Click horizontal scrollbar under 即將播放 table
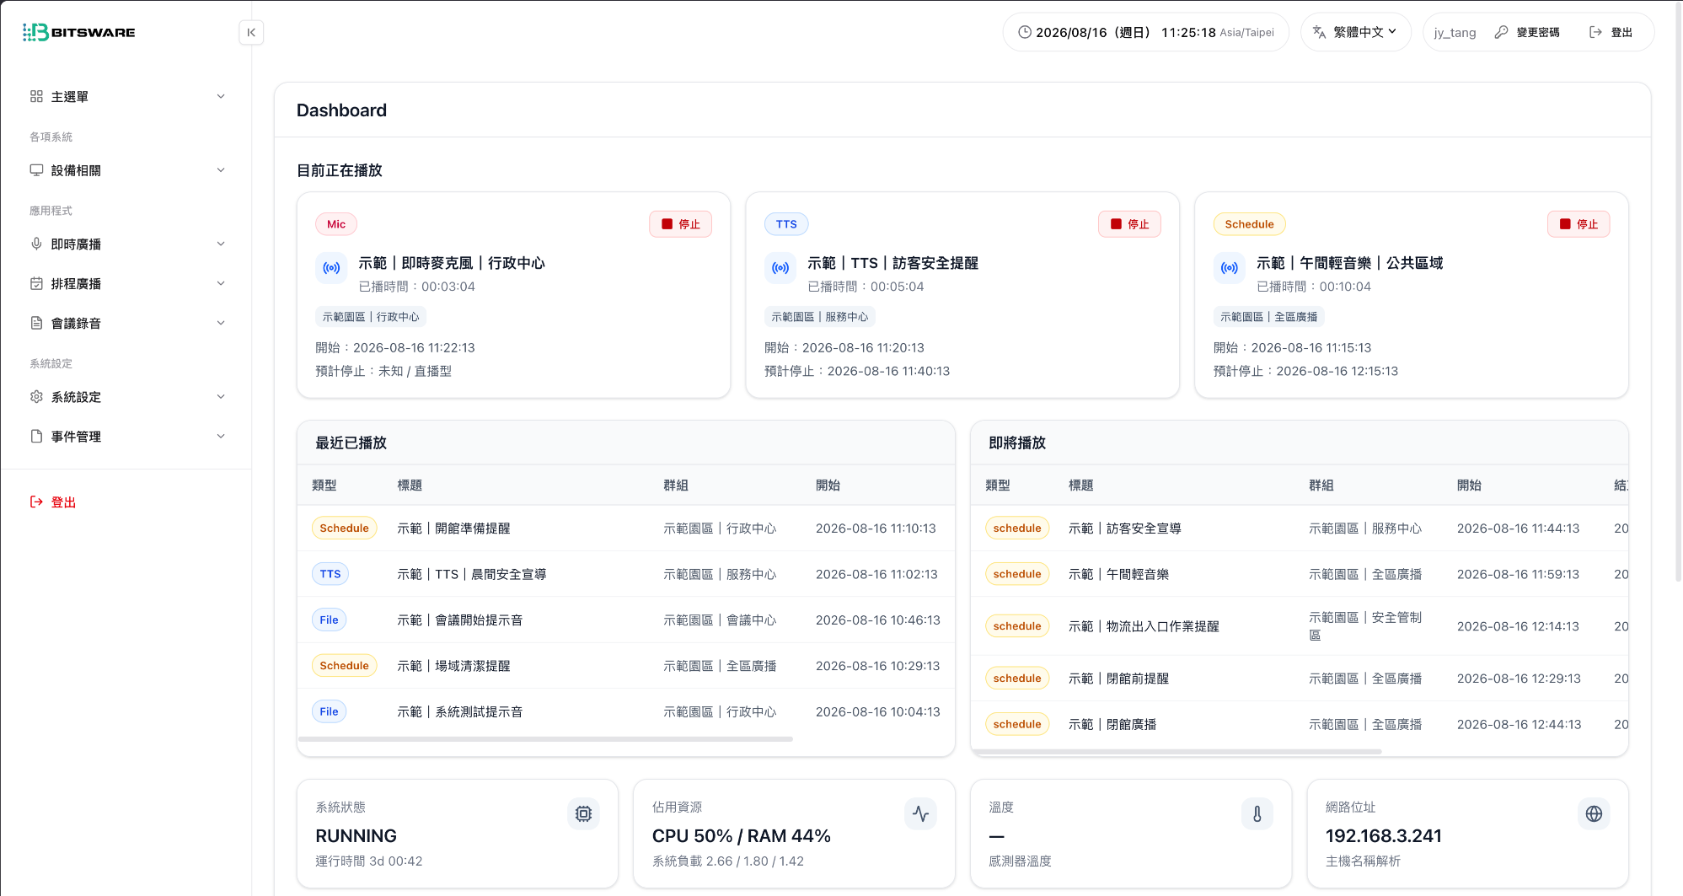The width and height of the screenshot is (1683, 896). click(x=1176, y=751)
